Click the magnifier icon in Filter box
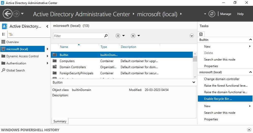This screenshot has height=133, width=253. point(106,36)
